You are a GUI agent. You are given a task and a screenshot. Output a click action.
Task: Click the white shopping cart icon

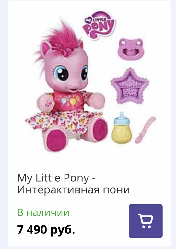[146, 221]
